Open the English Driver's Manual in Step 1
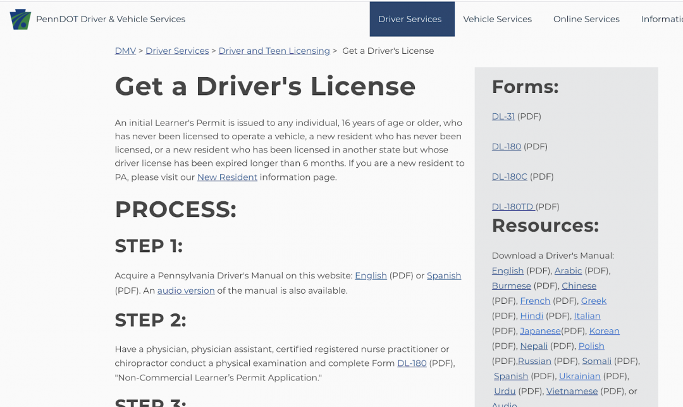 tap(371, 275)
